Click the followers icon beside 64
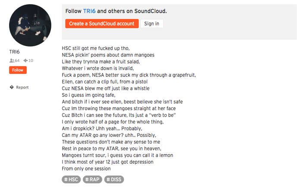The image size is (302, 190). 12,60
